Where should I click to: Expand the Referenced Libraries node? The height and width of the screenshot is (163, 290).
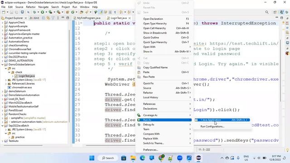6,84
